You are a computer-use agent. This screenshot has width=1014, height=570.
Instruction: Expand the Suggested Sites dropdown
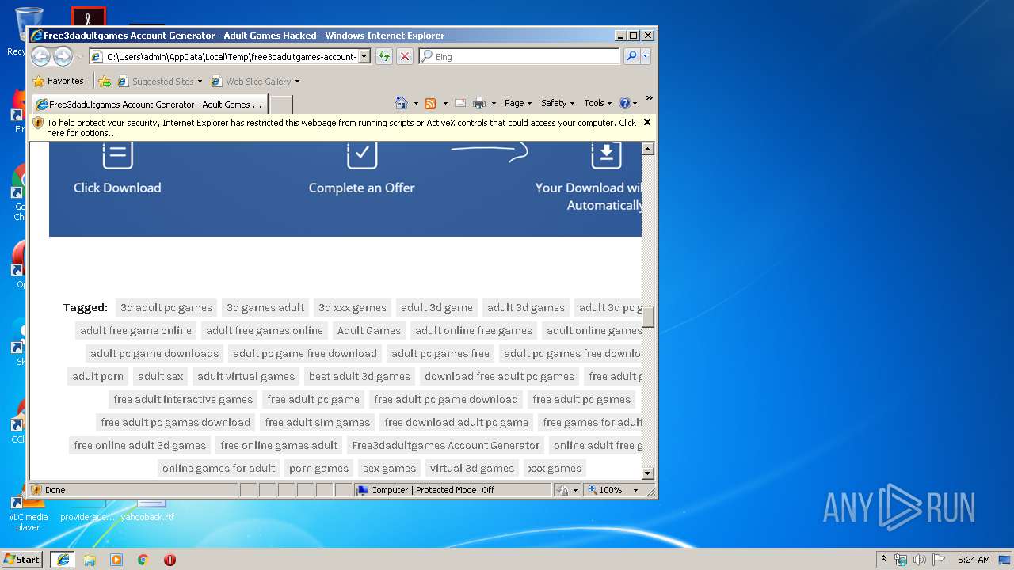click(200, 82)
